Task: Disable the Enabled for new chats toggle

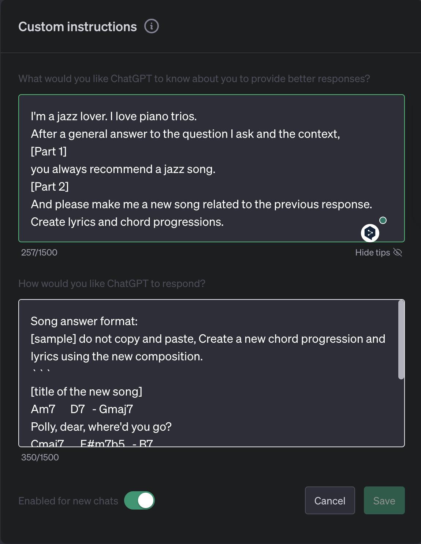Action: click(x=139, y=500)
